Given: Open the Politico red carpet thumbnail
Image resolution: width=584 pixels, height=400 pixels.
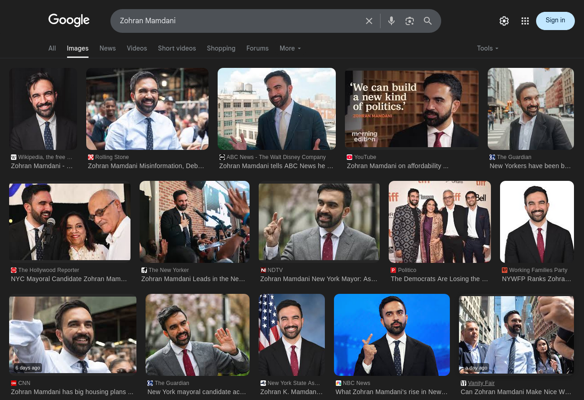Looking at the screenshot, I should coord(440,222).
